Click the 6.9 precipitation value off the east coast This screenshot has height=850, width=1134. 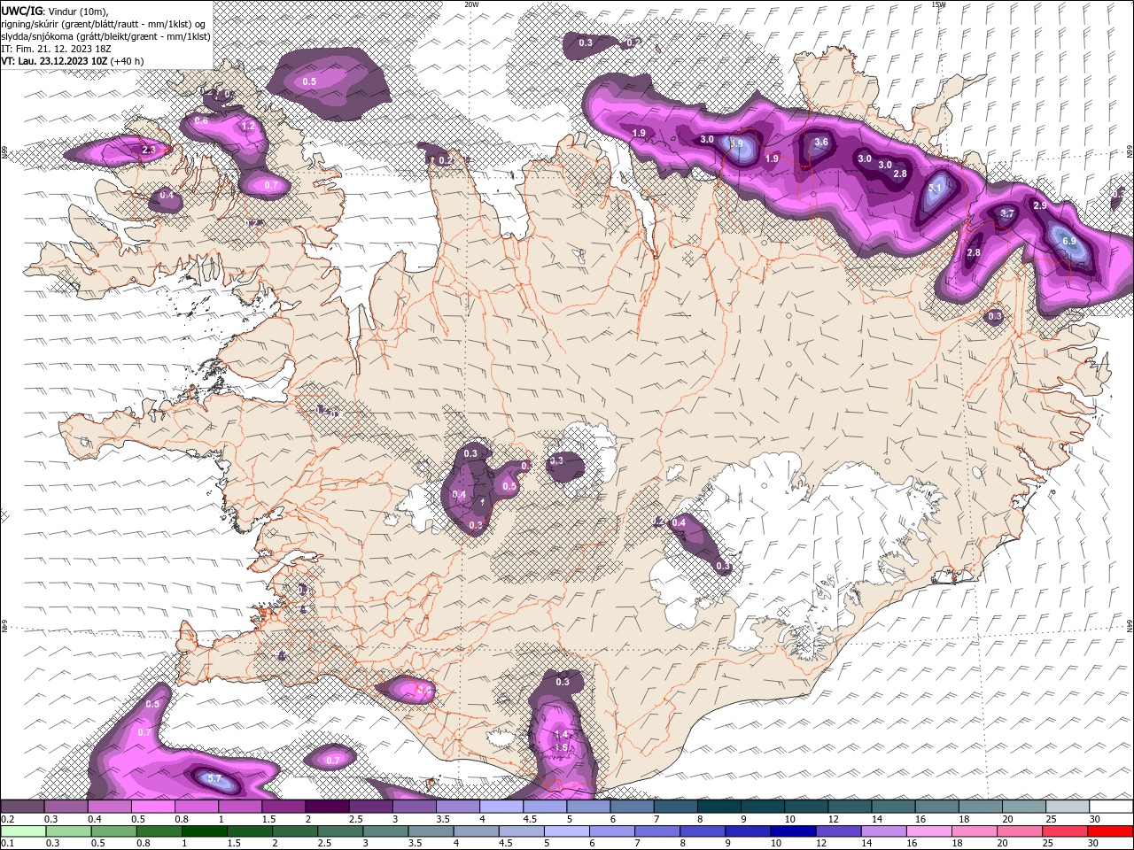1068,241
